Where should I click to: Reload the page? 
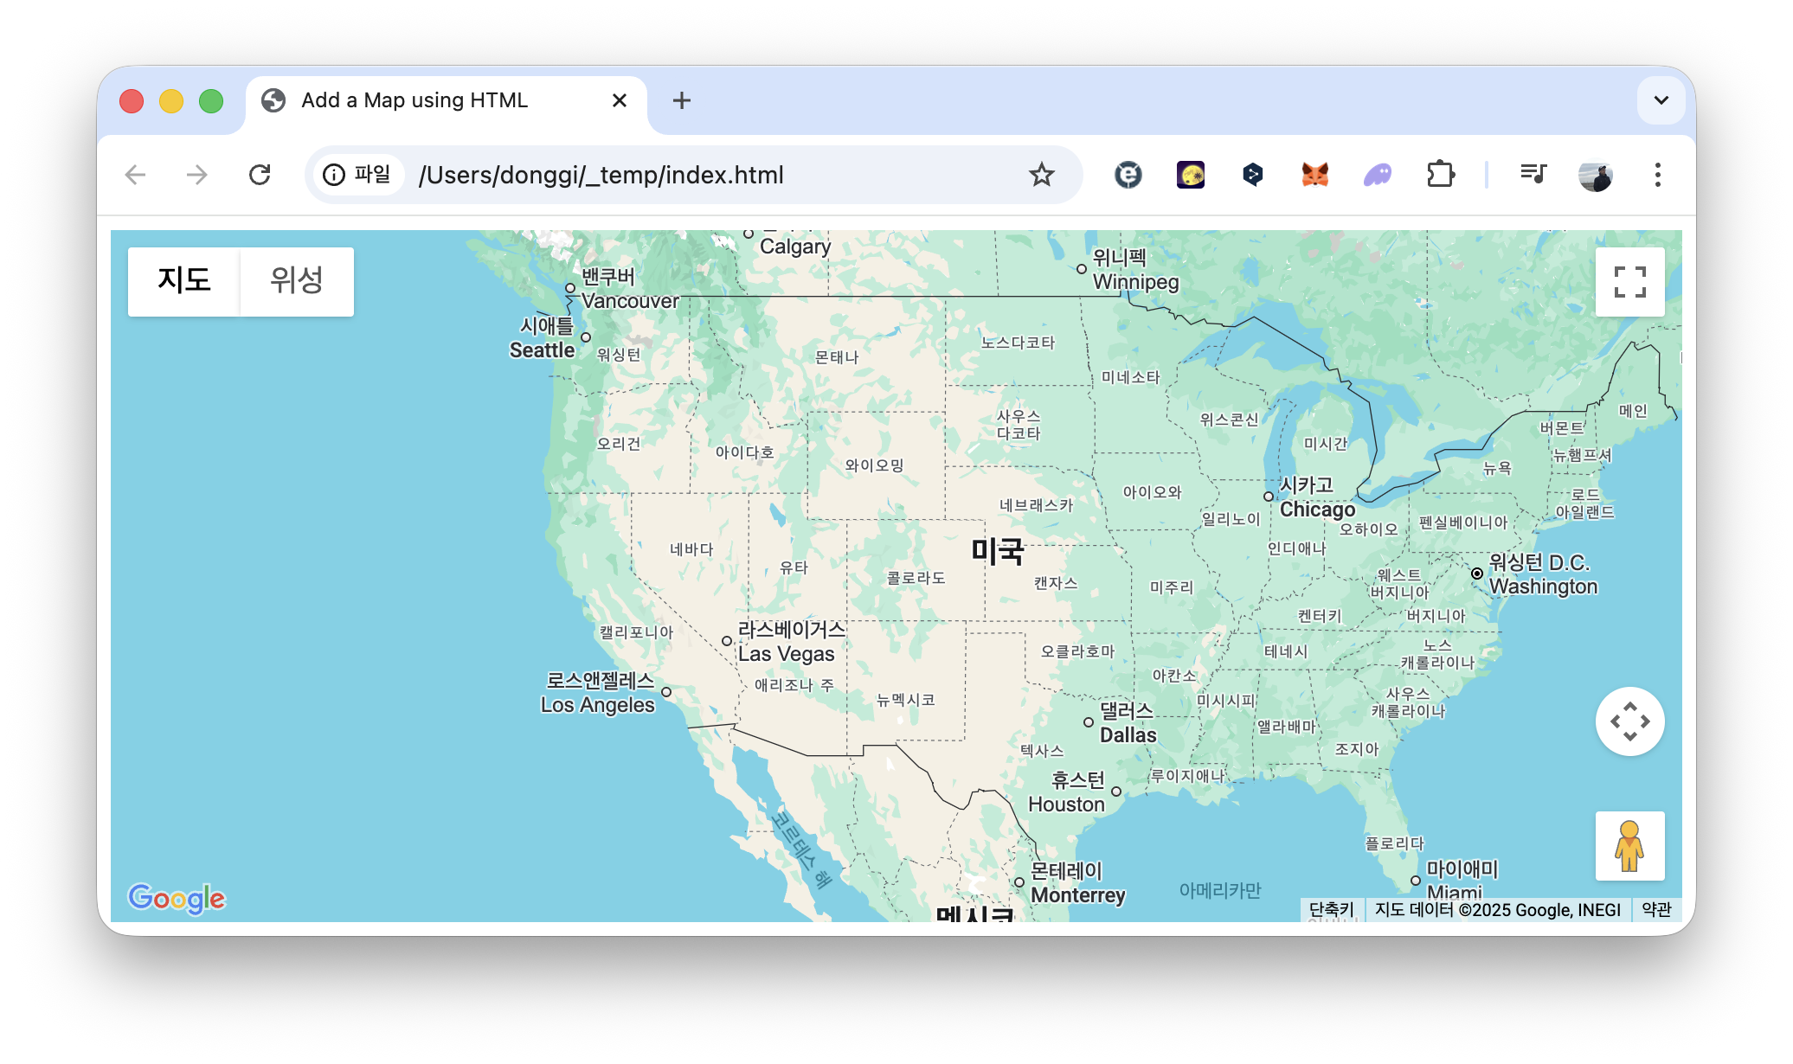click(x=260, y=175)
